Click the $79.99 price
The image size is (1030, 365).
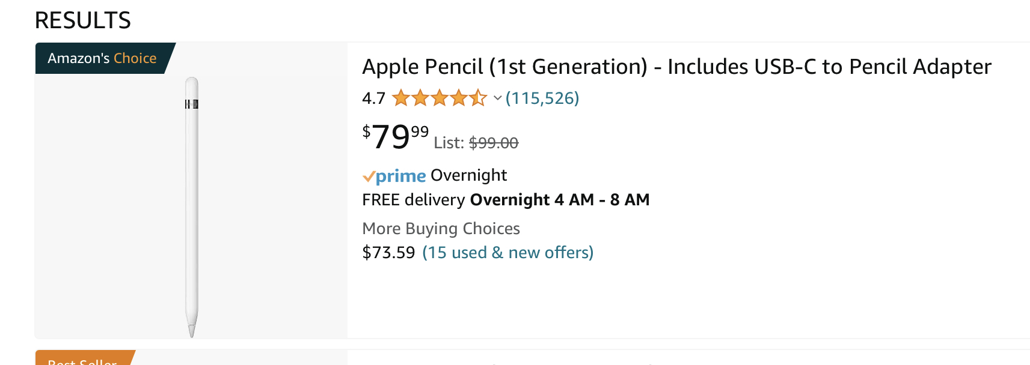(395, 137)
